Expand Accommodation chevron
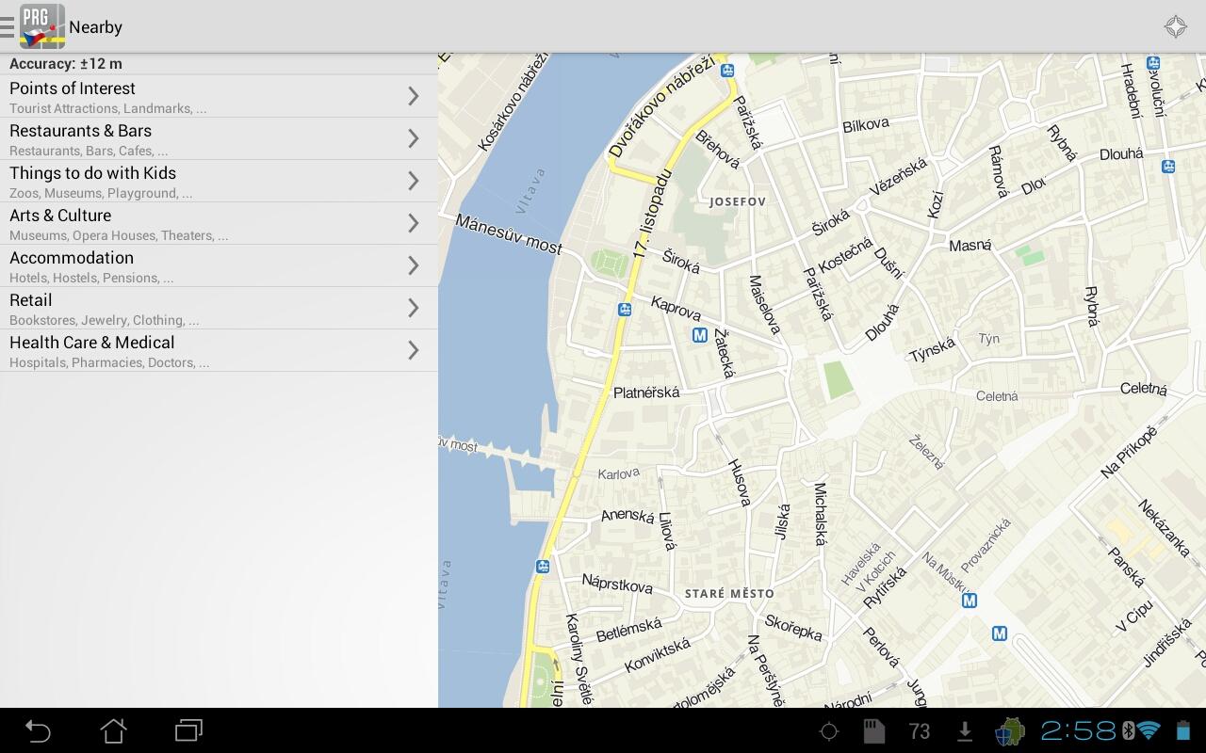The width and height of the screenshot is (1206, 753). [413, 265]
